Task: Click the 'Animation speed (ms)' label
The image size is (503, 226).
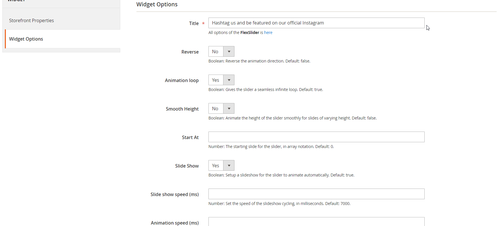Action: pos(175,223)
